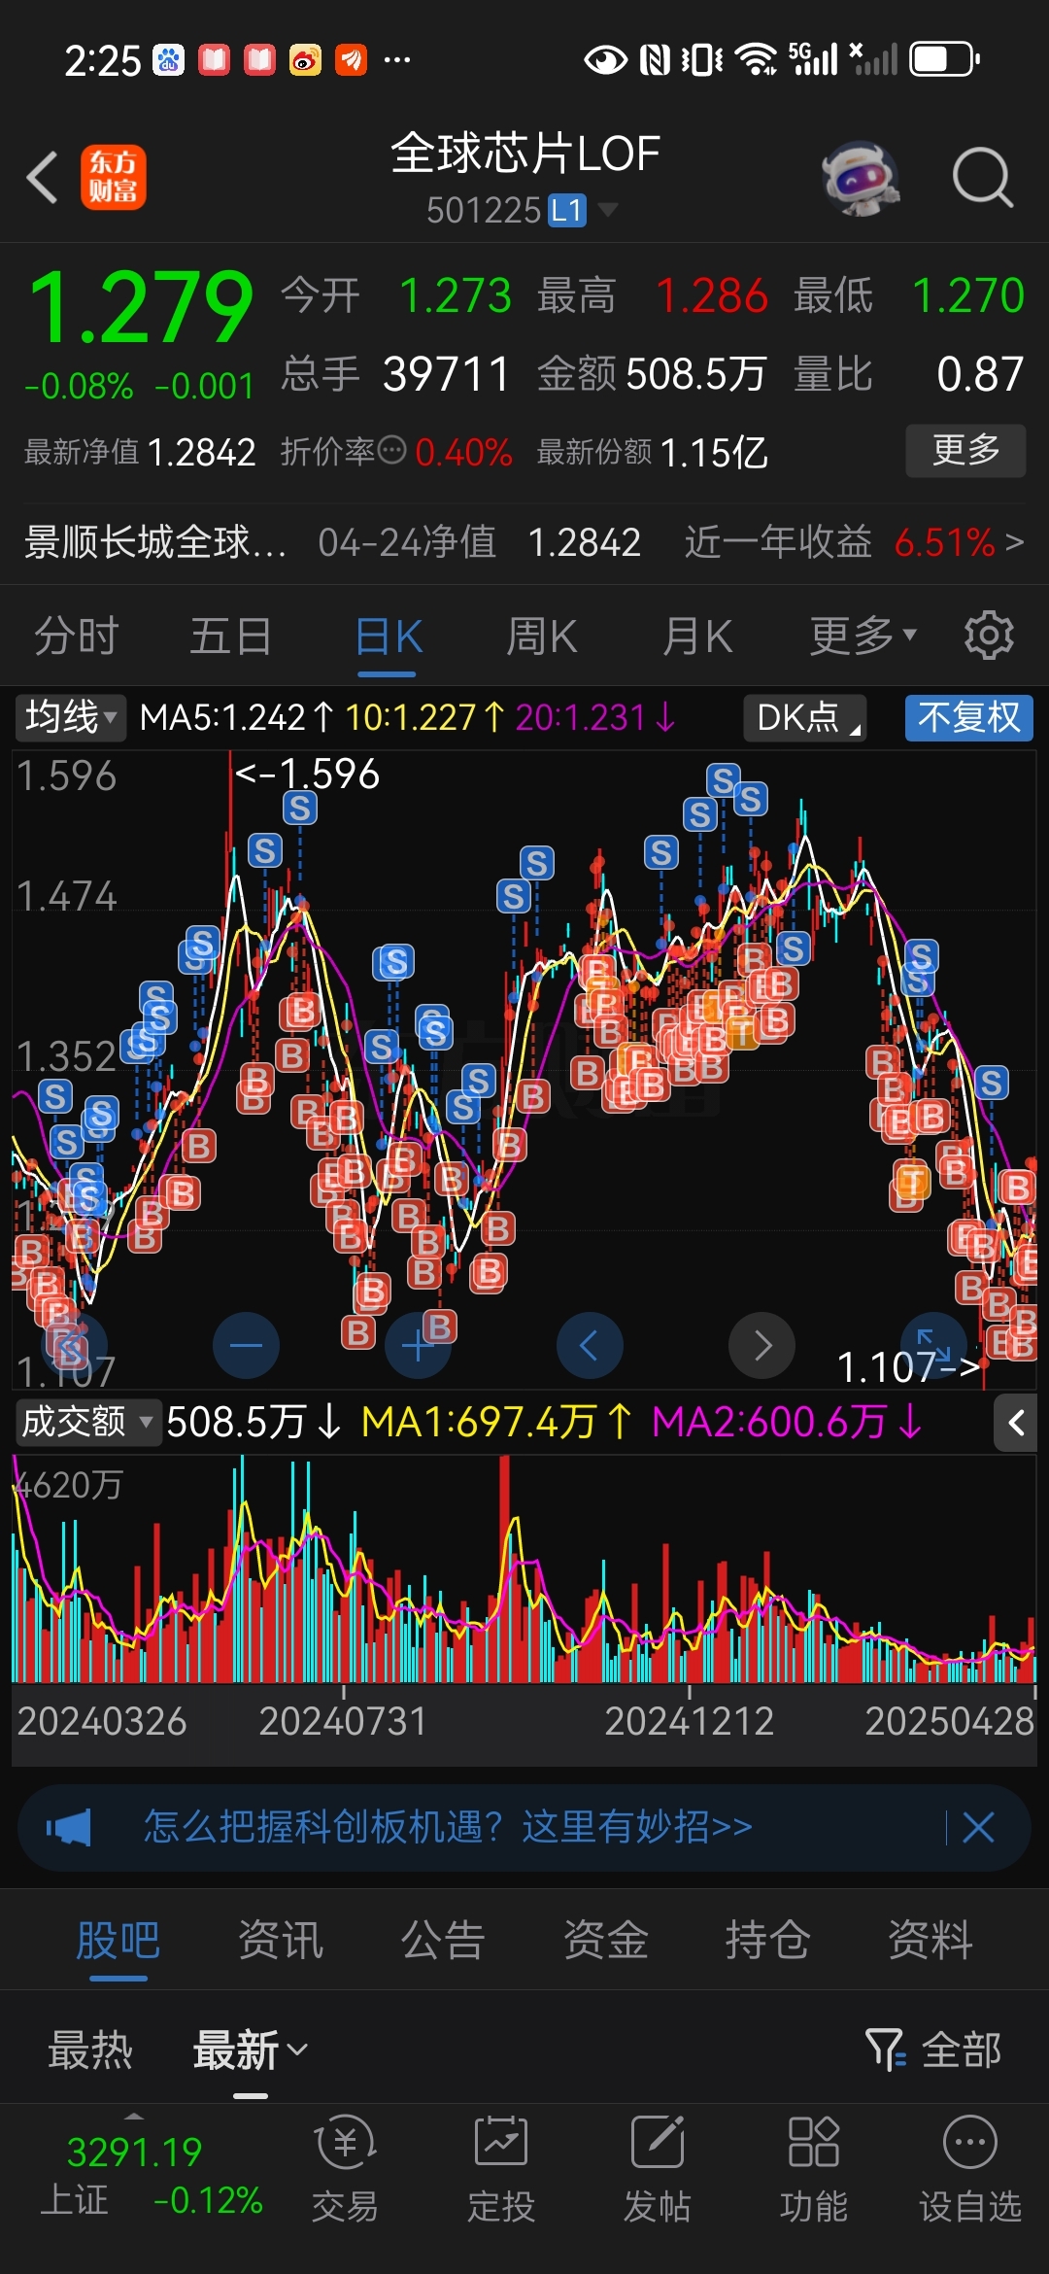Tap 近一年收益 6.51% link
Screen dimensions: 1049x2274
[x=854, y=542]
